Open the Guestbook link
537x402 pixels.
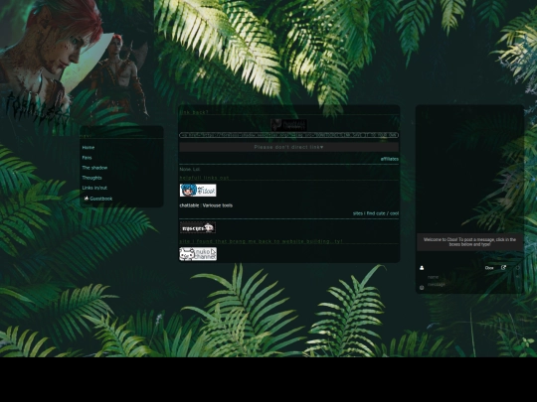pos(101,199)
